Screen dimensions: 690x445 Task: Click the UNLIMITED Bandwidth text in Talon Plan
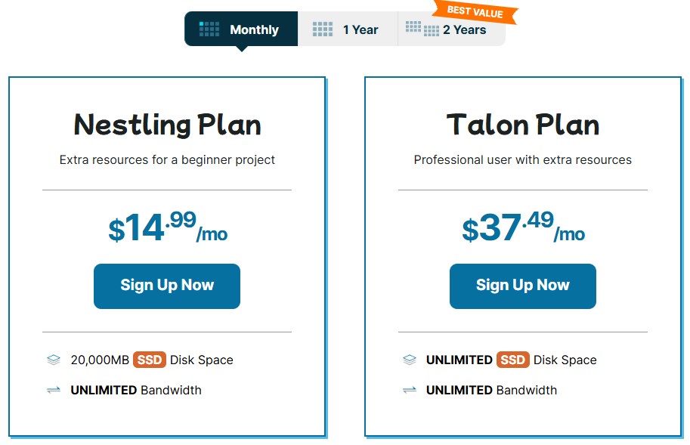pos(491,391)
